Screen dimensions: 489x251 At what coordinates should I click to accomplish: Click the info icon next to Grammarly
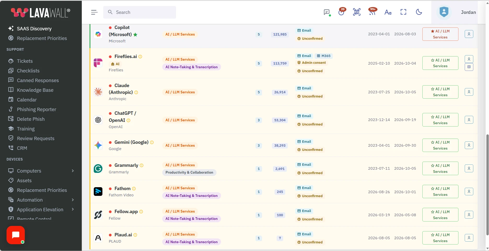pos(142,166)
